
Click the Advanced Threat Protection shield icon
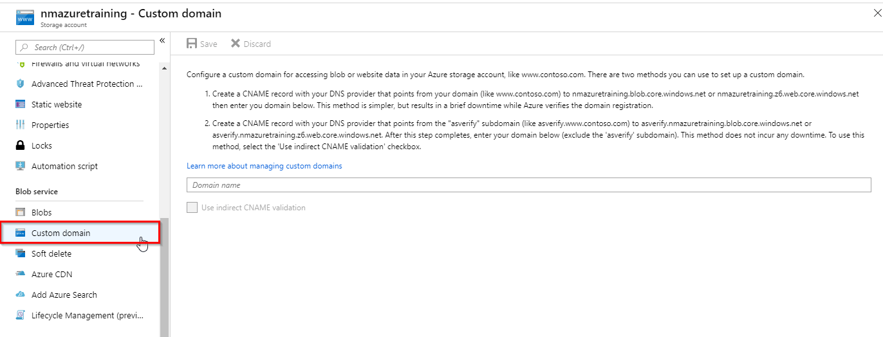[20, 84]
